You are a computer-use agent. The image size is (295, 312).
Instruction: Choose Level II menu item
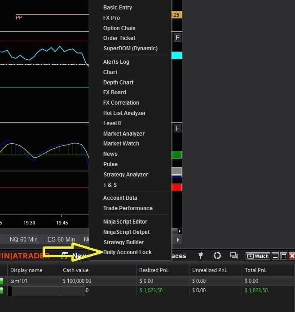tap(112, 123)
